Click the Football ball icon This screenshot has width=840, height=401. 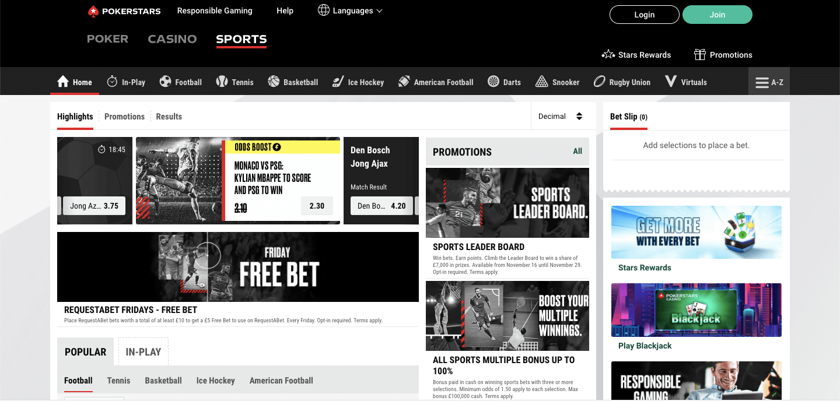[166, 82]
